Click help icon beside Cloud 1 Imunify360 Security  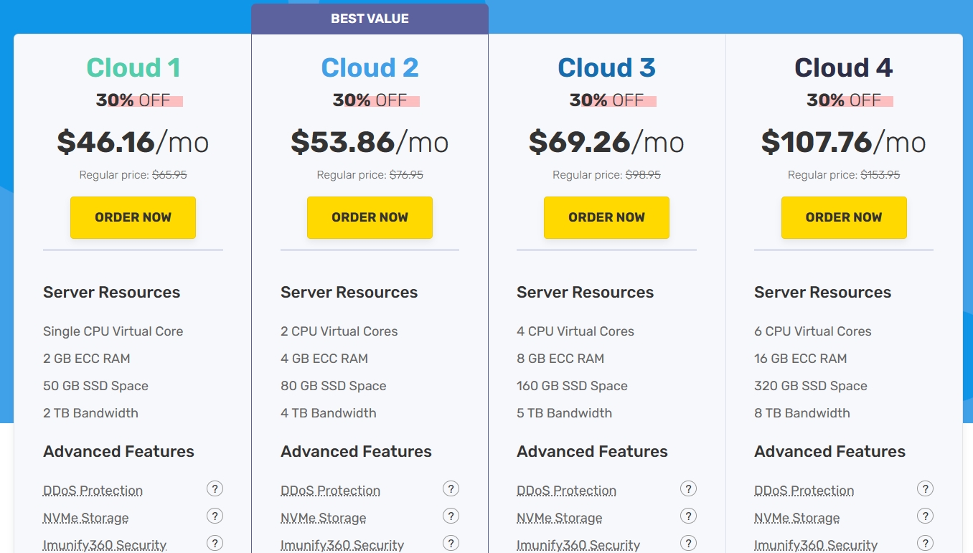point(215,544)
